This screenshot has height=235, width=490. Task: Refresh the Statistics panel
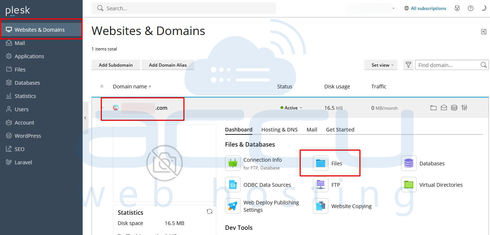point(210,211)
